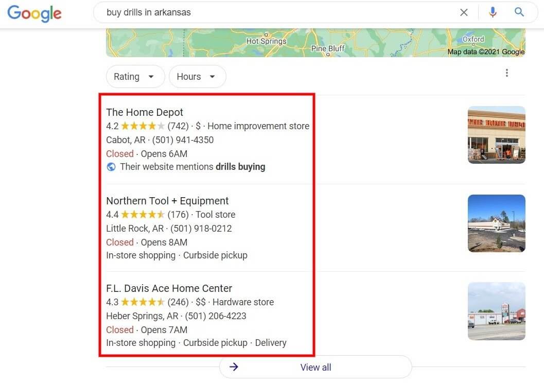This screenshot has width=544, height=383.
Task: Click 'Hardware store' category text
Action: point(243,302)
